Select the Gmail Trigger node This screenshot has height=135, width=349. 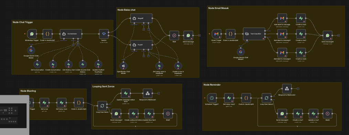[x=216, y=34]
